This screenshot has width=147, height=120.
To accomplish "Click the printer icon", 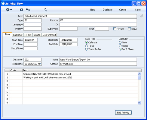I will [21, 10].
